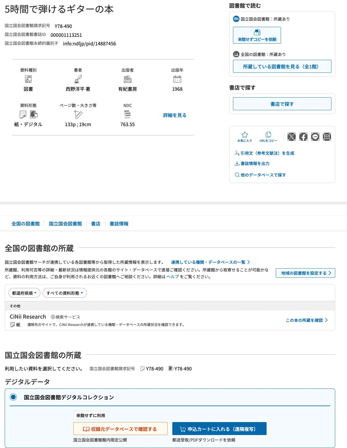Click the call number Y78-490 at top
347x448 pixels.
pyautogui.click(x=63, y=26)
